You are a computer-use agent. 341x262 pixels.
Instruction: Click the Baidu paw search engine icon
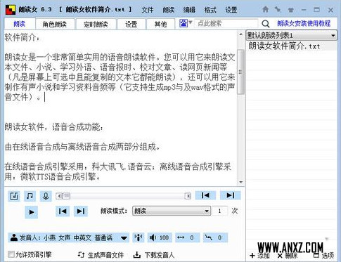click(x=184, y=23)
